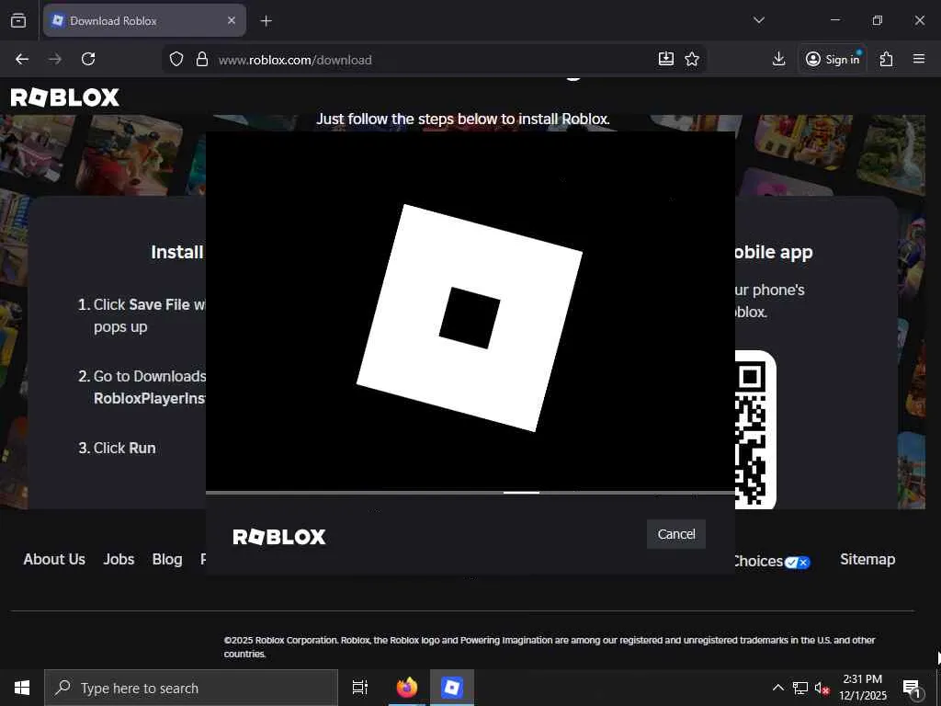Open the network status tray icon
Image resolution: width=941 pixels, height=706 pixels.
tap(800, 688)
